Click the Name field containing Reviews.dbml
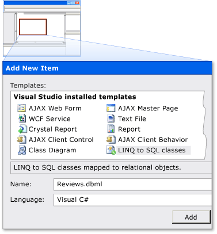The width and height of the screenshot is (217, 234). (132, 185)
